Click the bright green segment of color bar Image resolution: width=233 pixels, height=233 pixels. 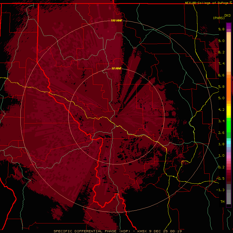[x=229, y=125]
